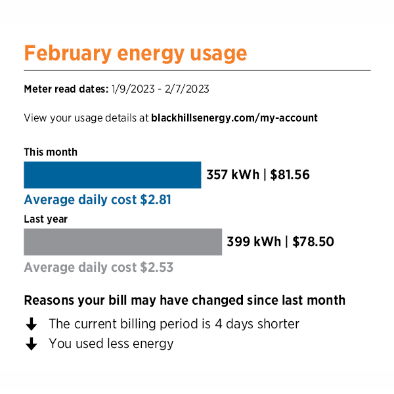Image resolution: width=394 pixels, height=394 pixels.
Task: Click Average daily cost $2.81 text
Action: 97,200
